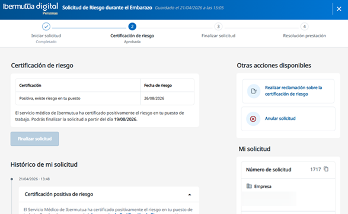Click the Mi solicitud heading

pyautogui.click(x=254, y=149)
